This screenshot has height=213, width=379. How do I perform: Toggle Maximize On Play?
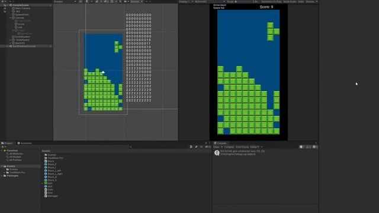point(271,2)
